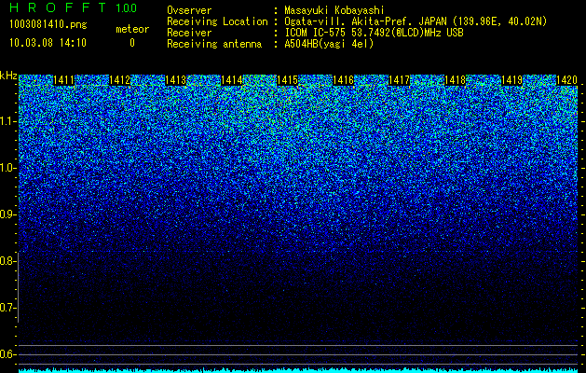Screen dimensions: 586x373
Task: Click the ICOM IC-575 receiver details
Action: click(375, 33)
